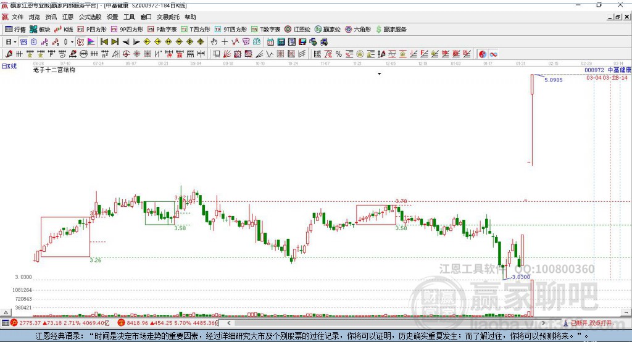Click the horizontal scrollbar left arrow
632x342 pixels.
(x=229, y=323)
